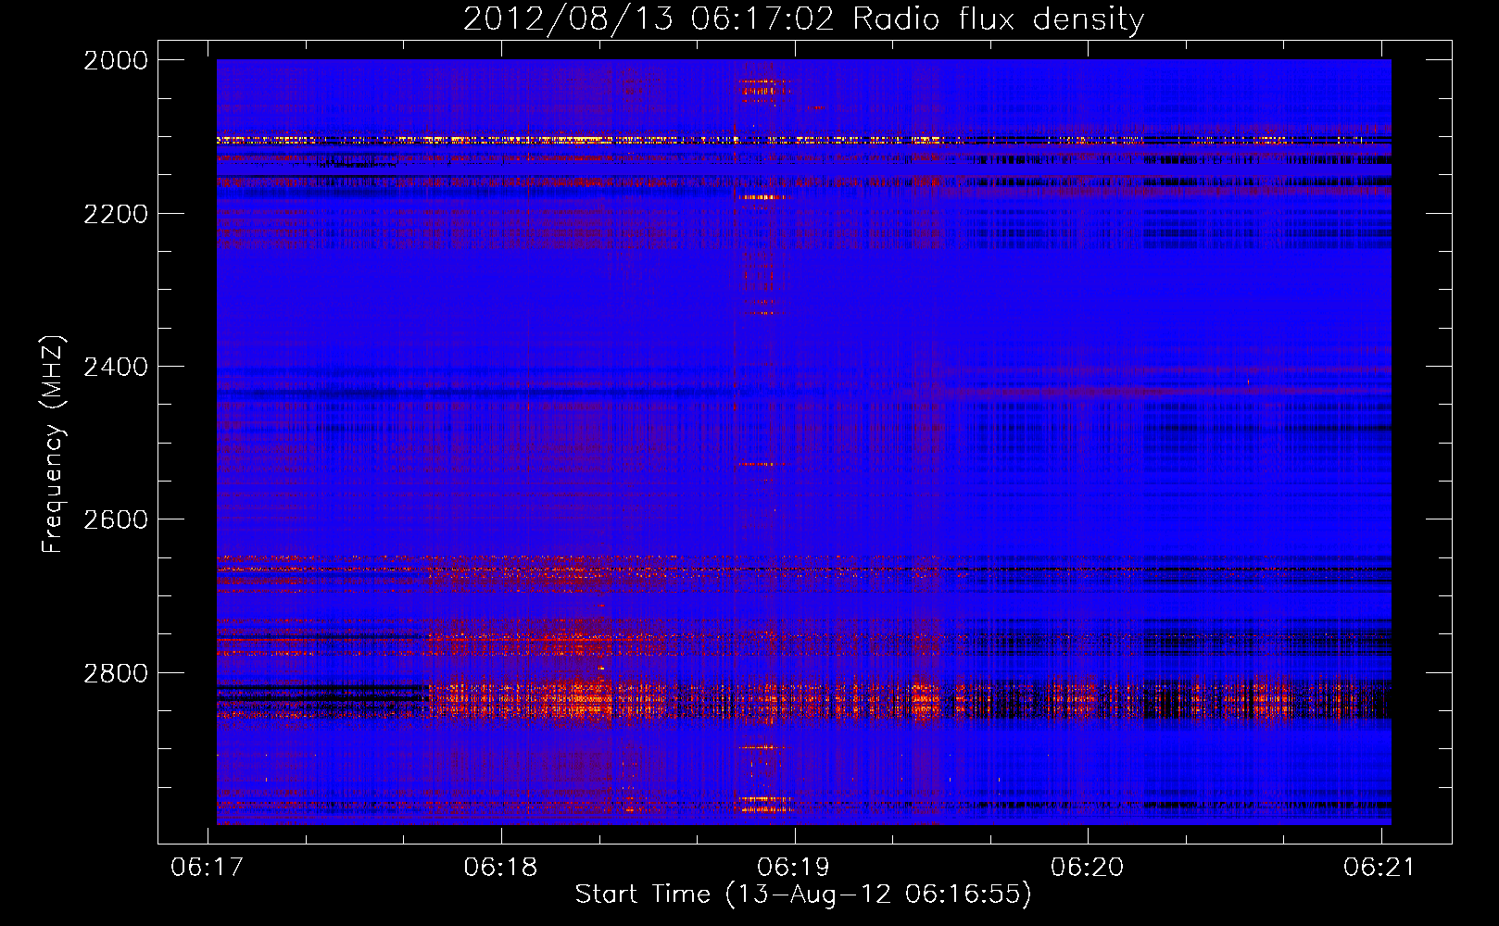This screenshot has height=926, width=1499.
Task: Click the 'Start Time (13-Aug-12 06:16:55)' axis title
Action: (x=803, y=895)
